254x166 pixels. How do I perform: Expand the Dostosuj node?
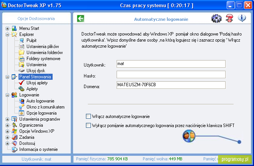(7, 143)
